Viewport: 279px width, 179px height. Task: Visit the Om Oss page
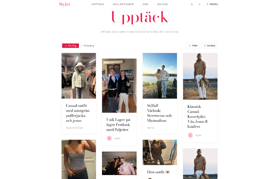point(162,4)
